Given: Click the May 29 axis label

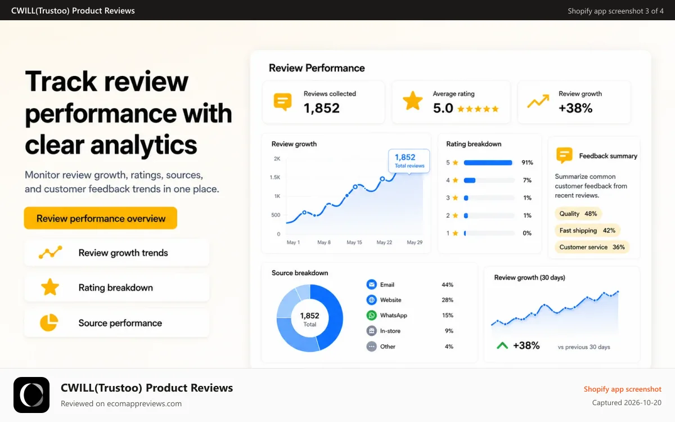Looking at the screenshot, I should click(415, 243).
